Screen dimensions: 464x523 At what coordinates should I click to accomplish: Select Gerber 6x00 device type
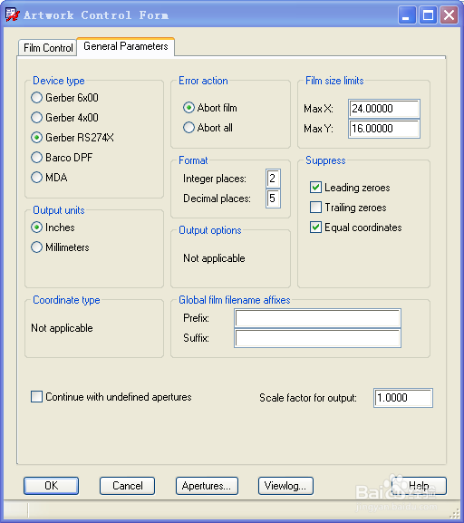click(x=64, y=98)
